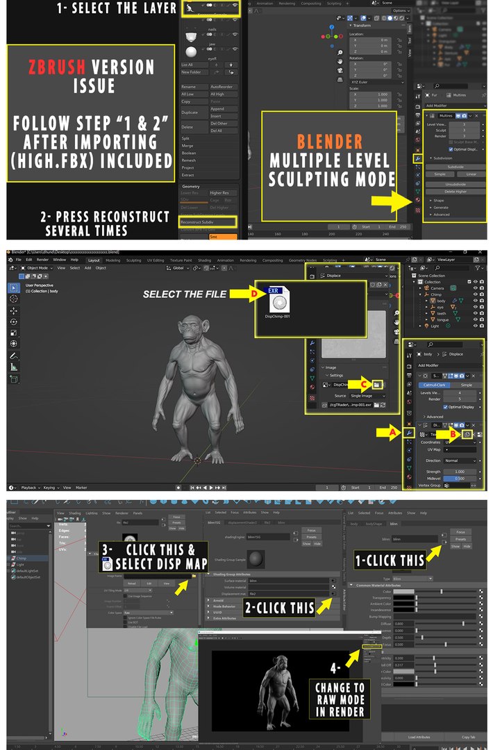Click the Reconstruct Subdiv button in ZBrush
The height and width of the screenshot is (750, 493).
tap(208, 222)
